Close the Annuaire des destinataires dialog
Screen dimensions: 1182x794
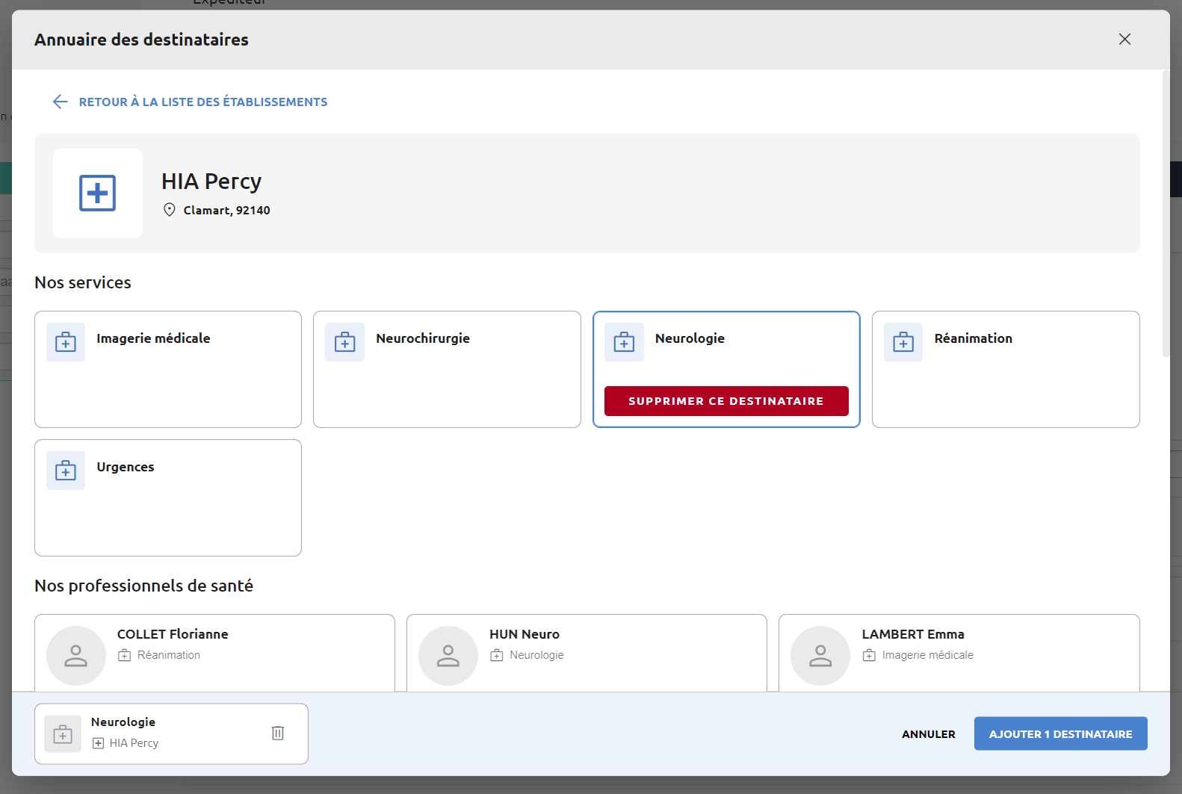(1124, 39)
